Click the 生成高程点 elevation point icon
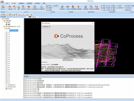 pos(41,8)
